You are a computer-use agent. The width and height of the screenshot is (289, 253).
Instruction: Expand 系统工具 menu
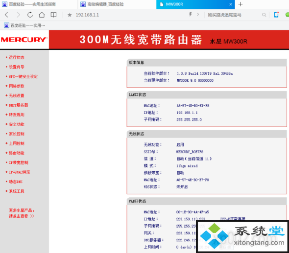[16, 191]
